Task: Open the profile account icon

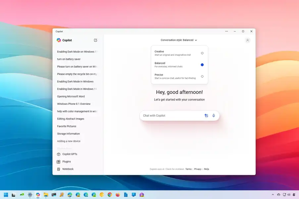Action: (x=247, y=40)
